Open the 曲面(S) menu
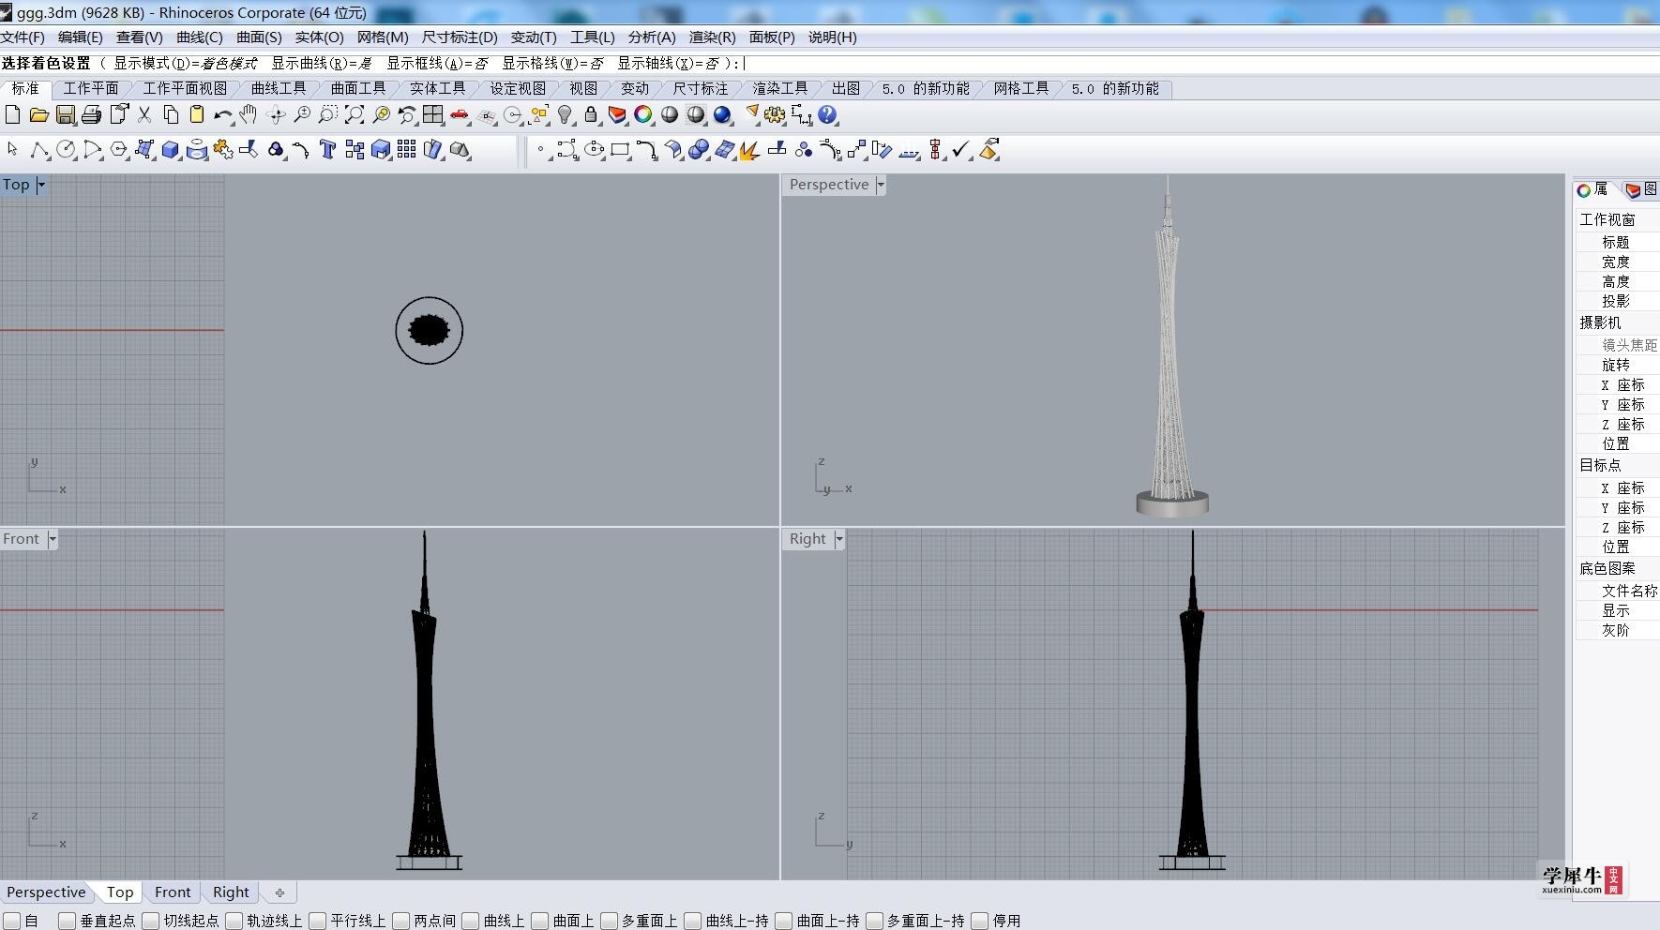 coord(259,37)
